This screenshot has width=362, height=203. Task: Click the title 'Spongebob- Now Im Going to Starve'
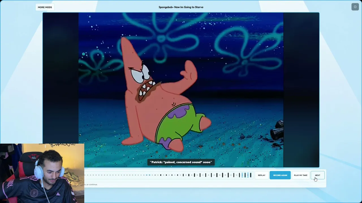tap(181, 7)
